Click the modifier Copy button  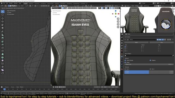[162, 42]
